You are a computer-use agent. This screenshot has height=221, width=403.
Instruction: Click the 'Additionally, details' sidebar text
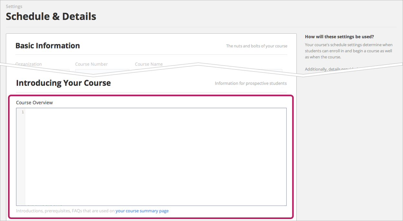pos(327,69)
